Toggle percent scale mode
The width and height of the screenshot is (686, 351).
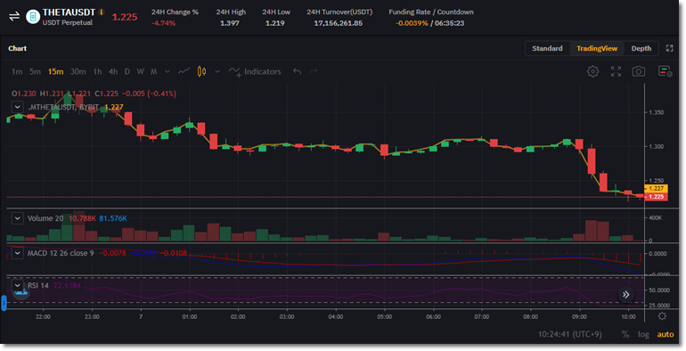tap(625, 334)
